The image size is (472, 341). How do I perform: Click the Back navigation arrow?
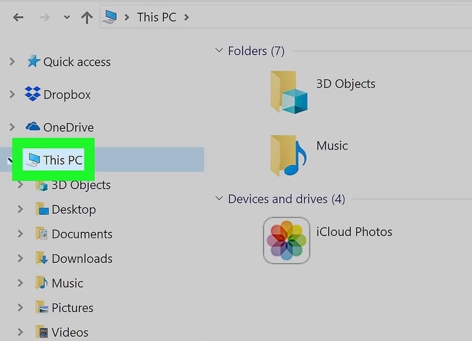point(18,17)
